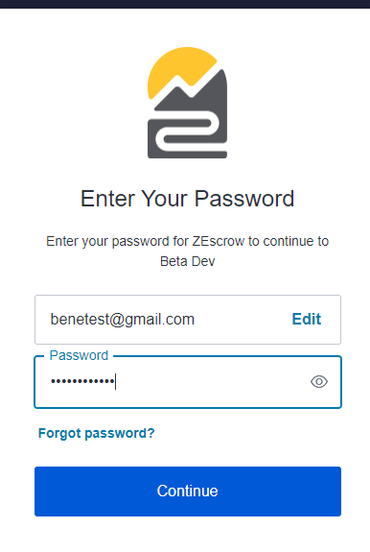Click the masked password dots
Screen dimensions: 370x552
pos(82,381)
